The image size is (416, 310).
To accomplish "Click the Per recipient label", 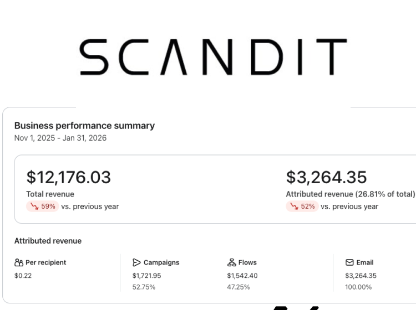I will tap(45, 262).
